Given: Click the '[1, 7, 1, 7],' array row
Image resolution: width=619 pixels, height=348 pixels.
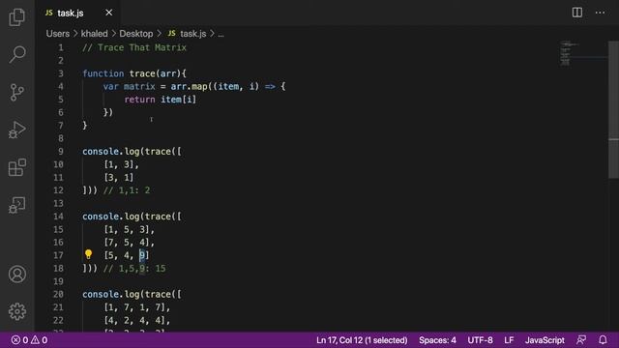Looking at the screenshot, I should (x=137, y=307).
